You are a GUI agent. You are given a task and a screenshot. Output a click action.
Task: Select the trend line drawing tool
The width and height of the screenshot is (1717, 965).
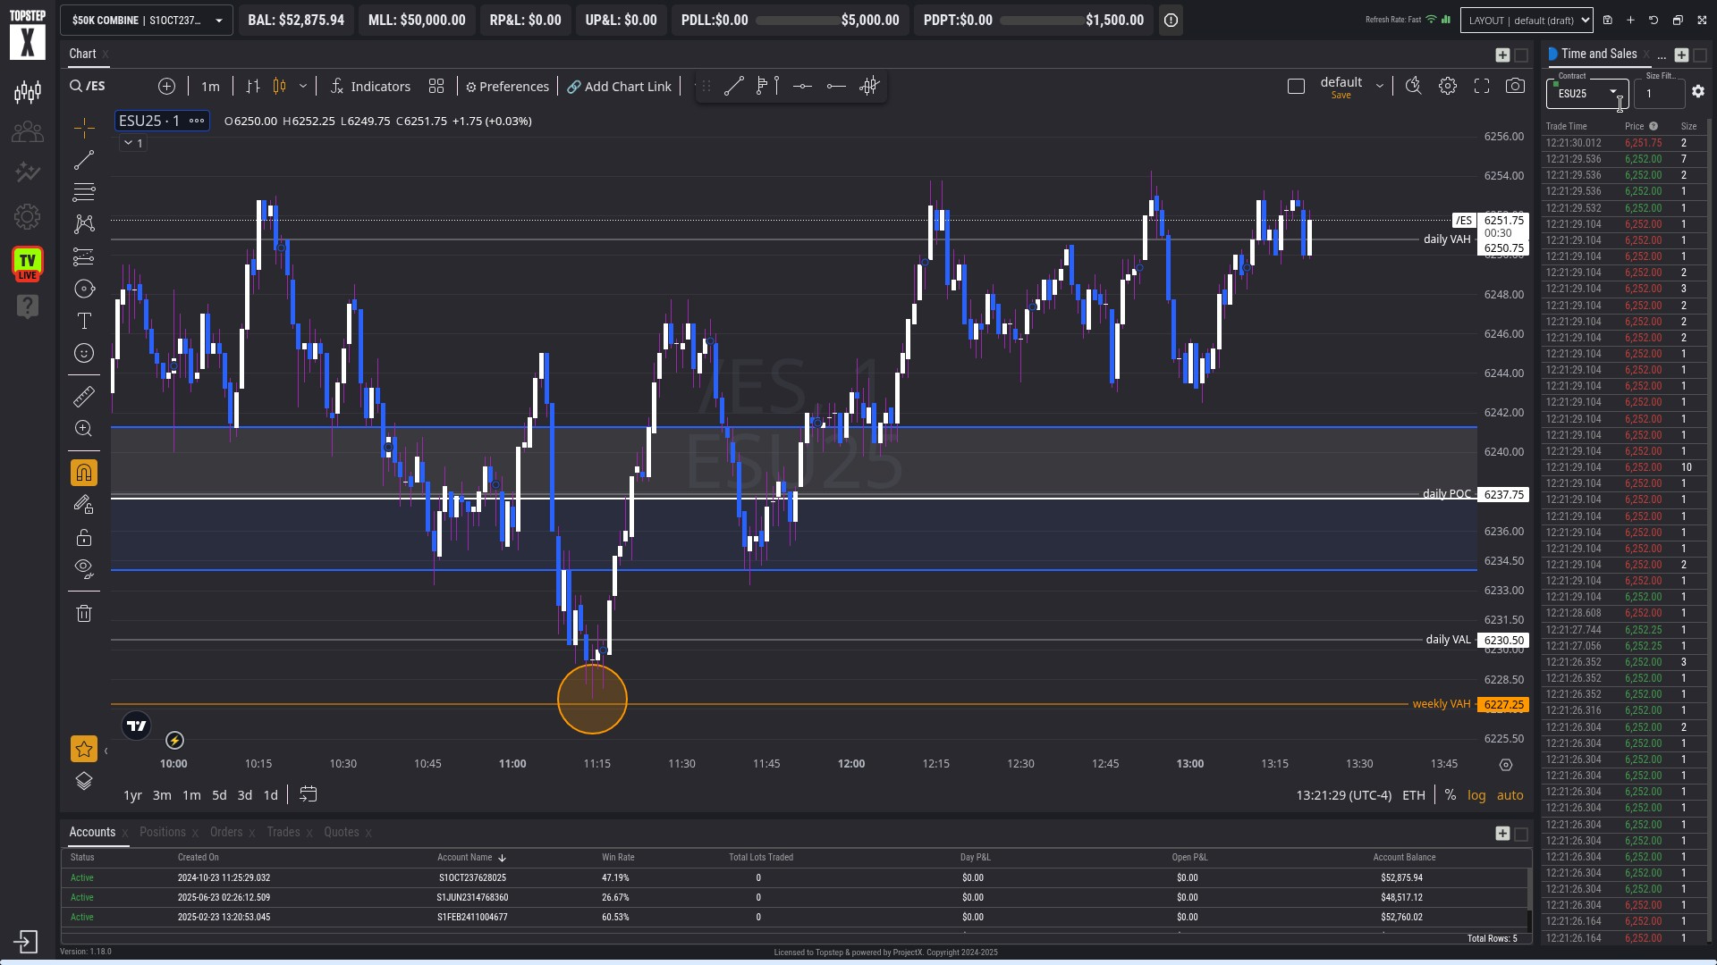(84, 161)
